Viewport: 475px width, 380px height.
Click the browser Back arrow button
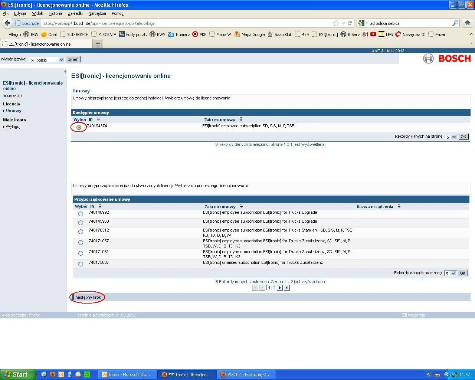[7, 23]
